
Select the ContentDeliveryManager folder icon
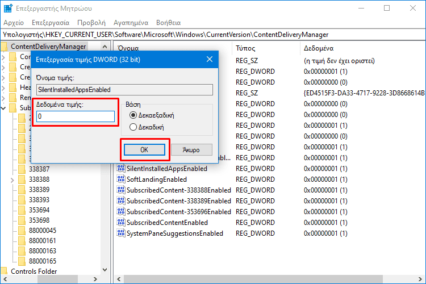tap(4, 47)
